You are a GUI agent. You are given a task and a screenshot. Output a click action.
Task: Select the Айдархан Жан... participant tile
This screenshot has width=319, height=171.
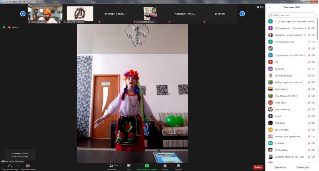pos(185,13)
